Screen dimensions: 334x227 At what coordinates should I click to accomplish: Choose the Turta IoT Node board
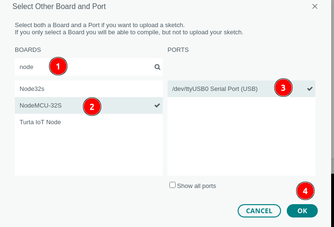[40, 122]
